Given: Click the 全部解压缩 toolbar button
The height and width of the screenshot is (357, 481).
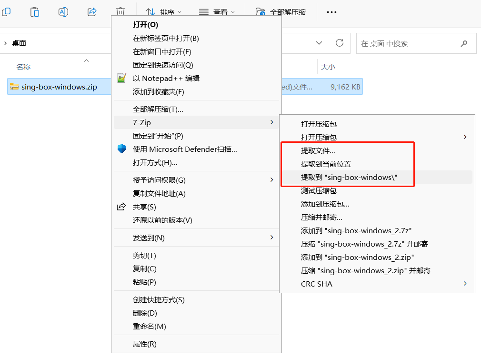Looking at the screenshot, I should coord(281,12).
